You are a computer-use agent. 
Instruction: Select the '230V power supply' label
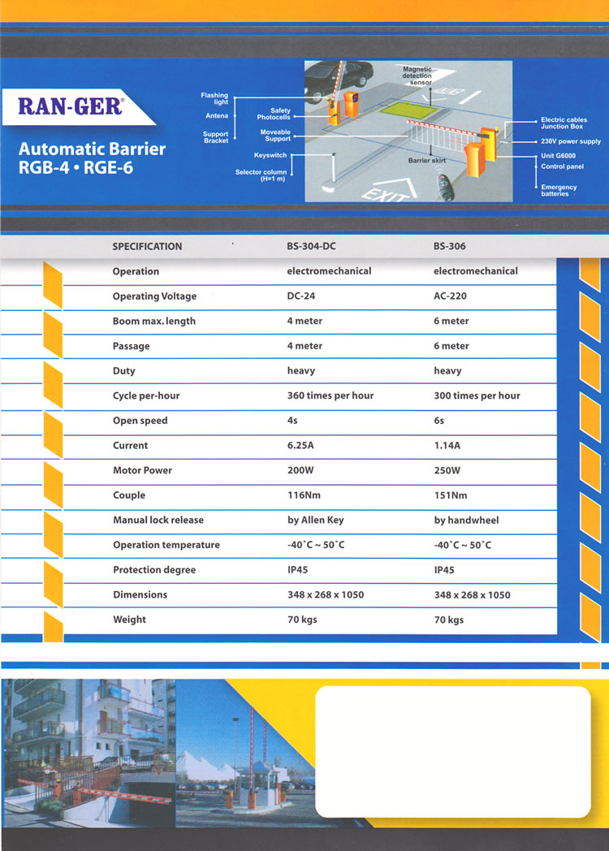tap(571, 141)
